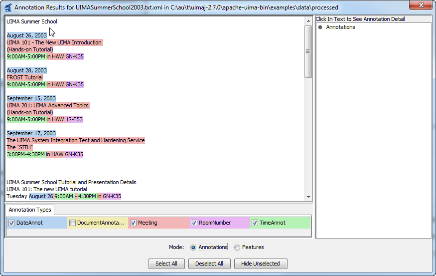Click 'UIMA 201: UIMA Advanced Topics' text
436x276 pixels.
coord(47,105)
